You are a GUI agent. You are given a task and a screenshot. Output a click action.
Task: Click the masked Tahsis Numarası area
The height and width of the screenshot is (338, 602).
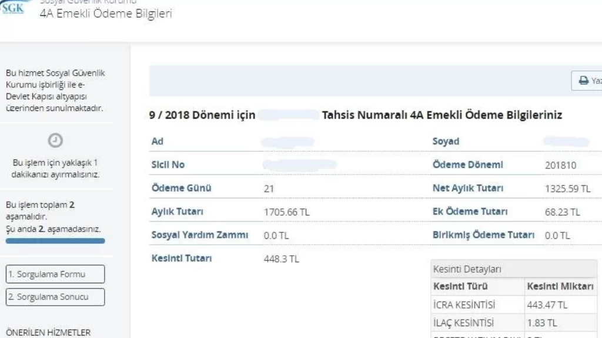289,115
